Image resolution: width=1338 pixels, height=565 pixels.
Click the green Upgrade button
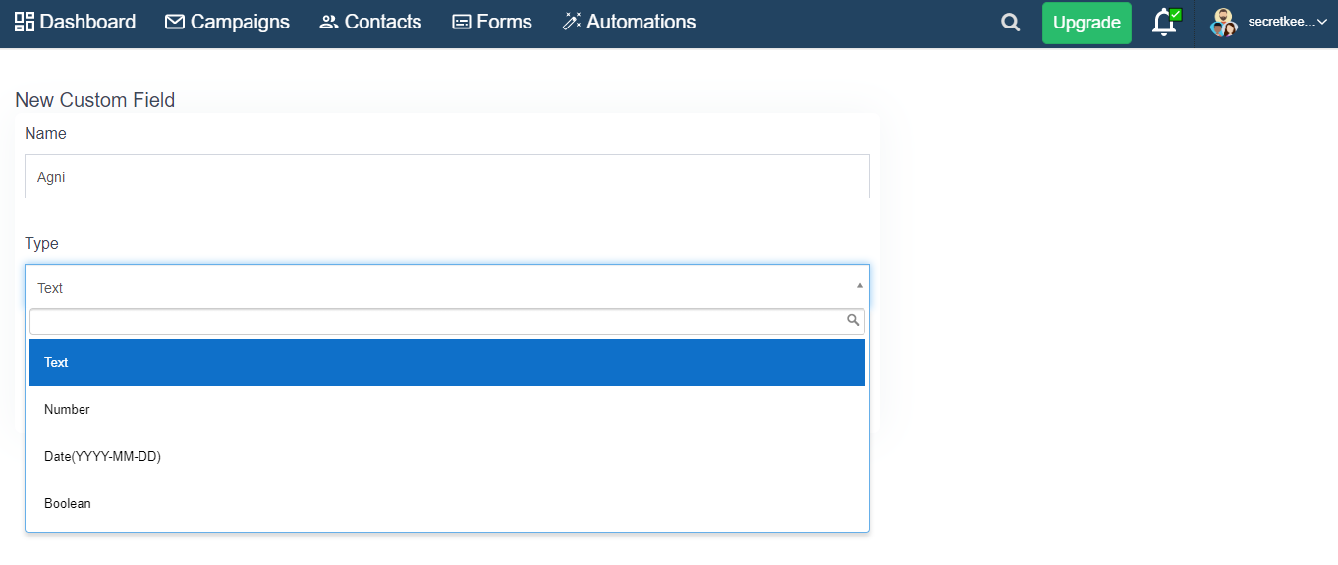click(x=1087, y=23)
